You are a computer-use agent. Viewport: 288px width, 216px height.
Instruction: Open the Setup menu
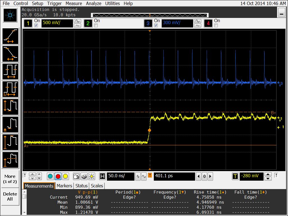tap(37, 3)
